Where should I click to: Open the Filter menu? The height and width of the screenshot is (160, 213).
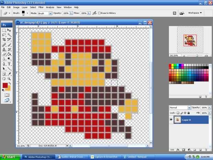[x=41, y=7]
